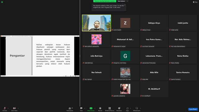Select Nur Salmah's participant tile
Screen dimensions: 199x112
click(x=96, y=72)
